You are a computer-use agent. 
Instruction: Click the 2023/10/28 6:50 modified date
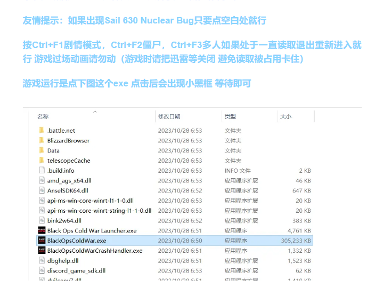(x=180, y=241)
